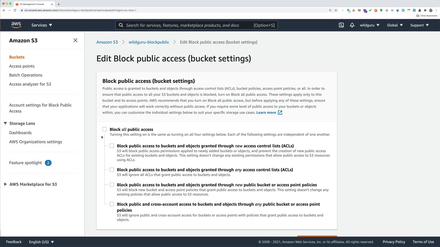
Task: Bookmark this page with the star icon
Action: [x=336, y=10]
